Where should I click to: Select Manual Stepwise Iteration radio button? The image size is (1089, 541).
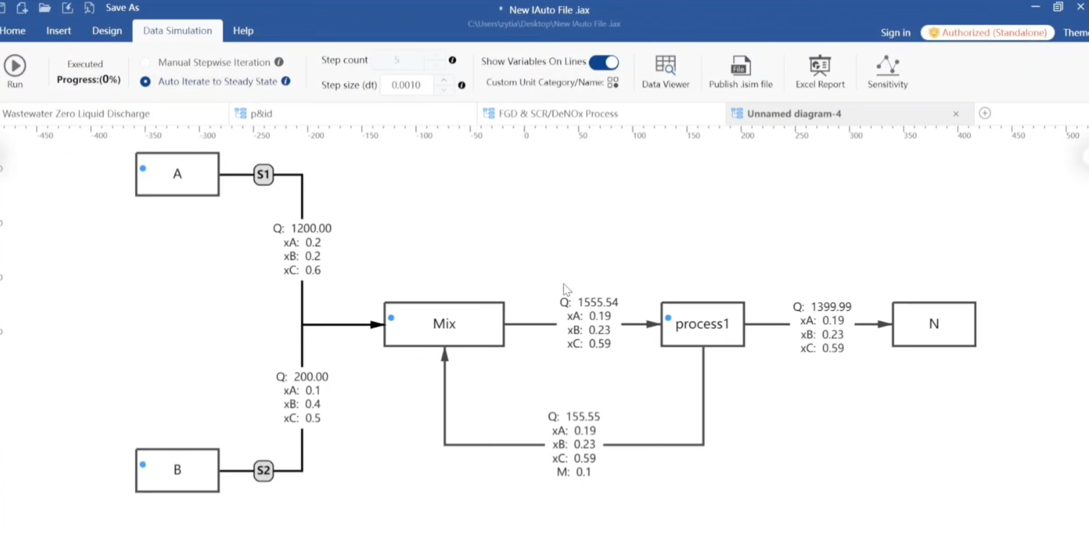click(x=145, y=62)
